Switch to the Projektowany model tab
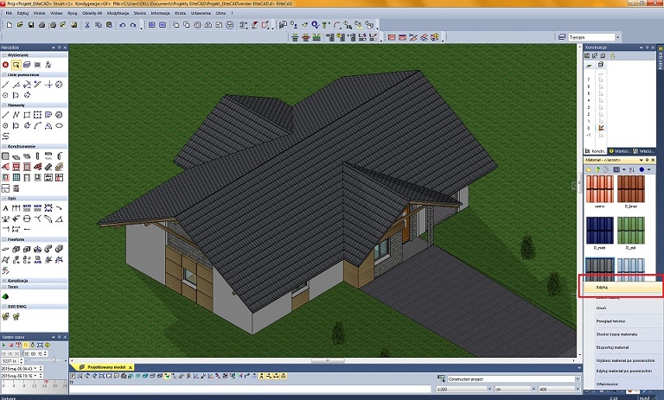The width and height of the screenshot is (664, 400). (x=105, y=367)
